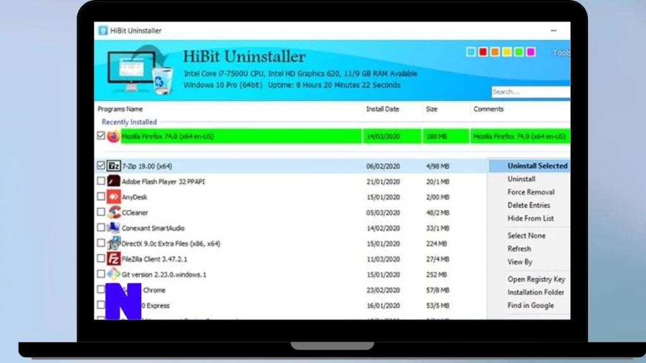Sort by Install Date column header
646x363 pixels.
pos(382,109)
